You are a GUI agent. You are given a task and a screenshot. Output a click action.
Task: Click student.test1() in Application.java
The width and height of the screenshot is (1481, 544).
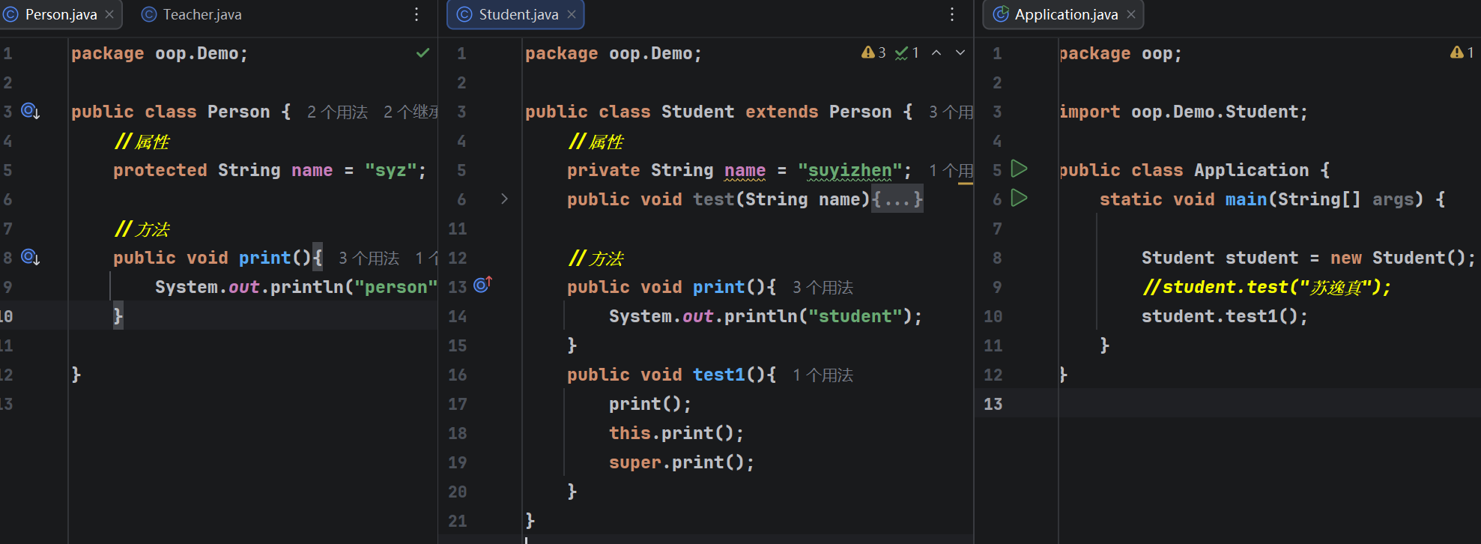pos(1224,316)
